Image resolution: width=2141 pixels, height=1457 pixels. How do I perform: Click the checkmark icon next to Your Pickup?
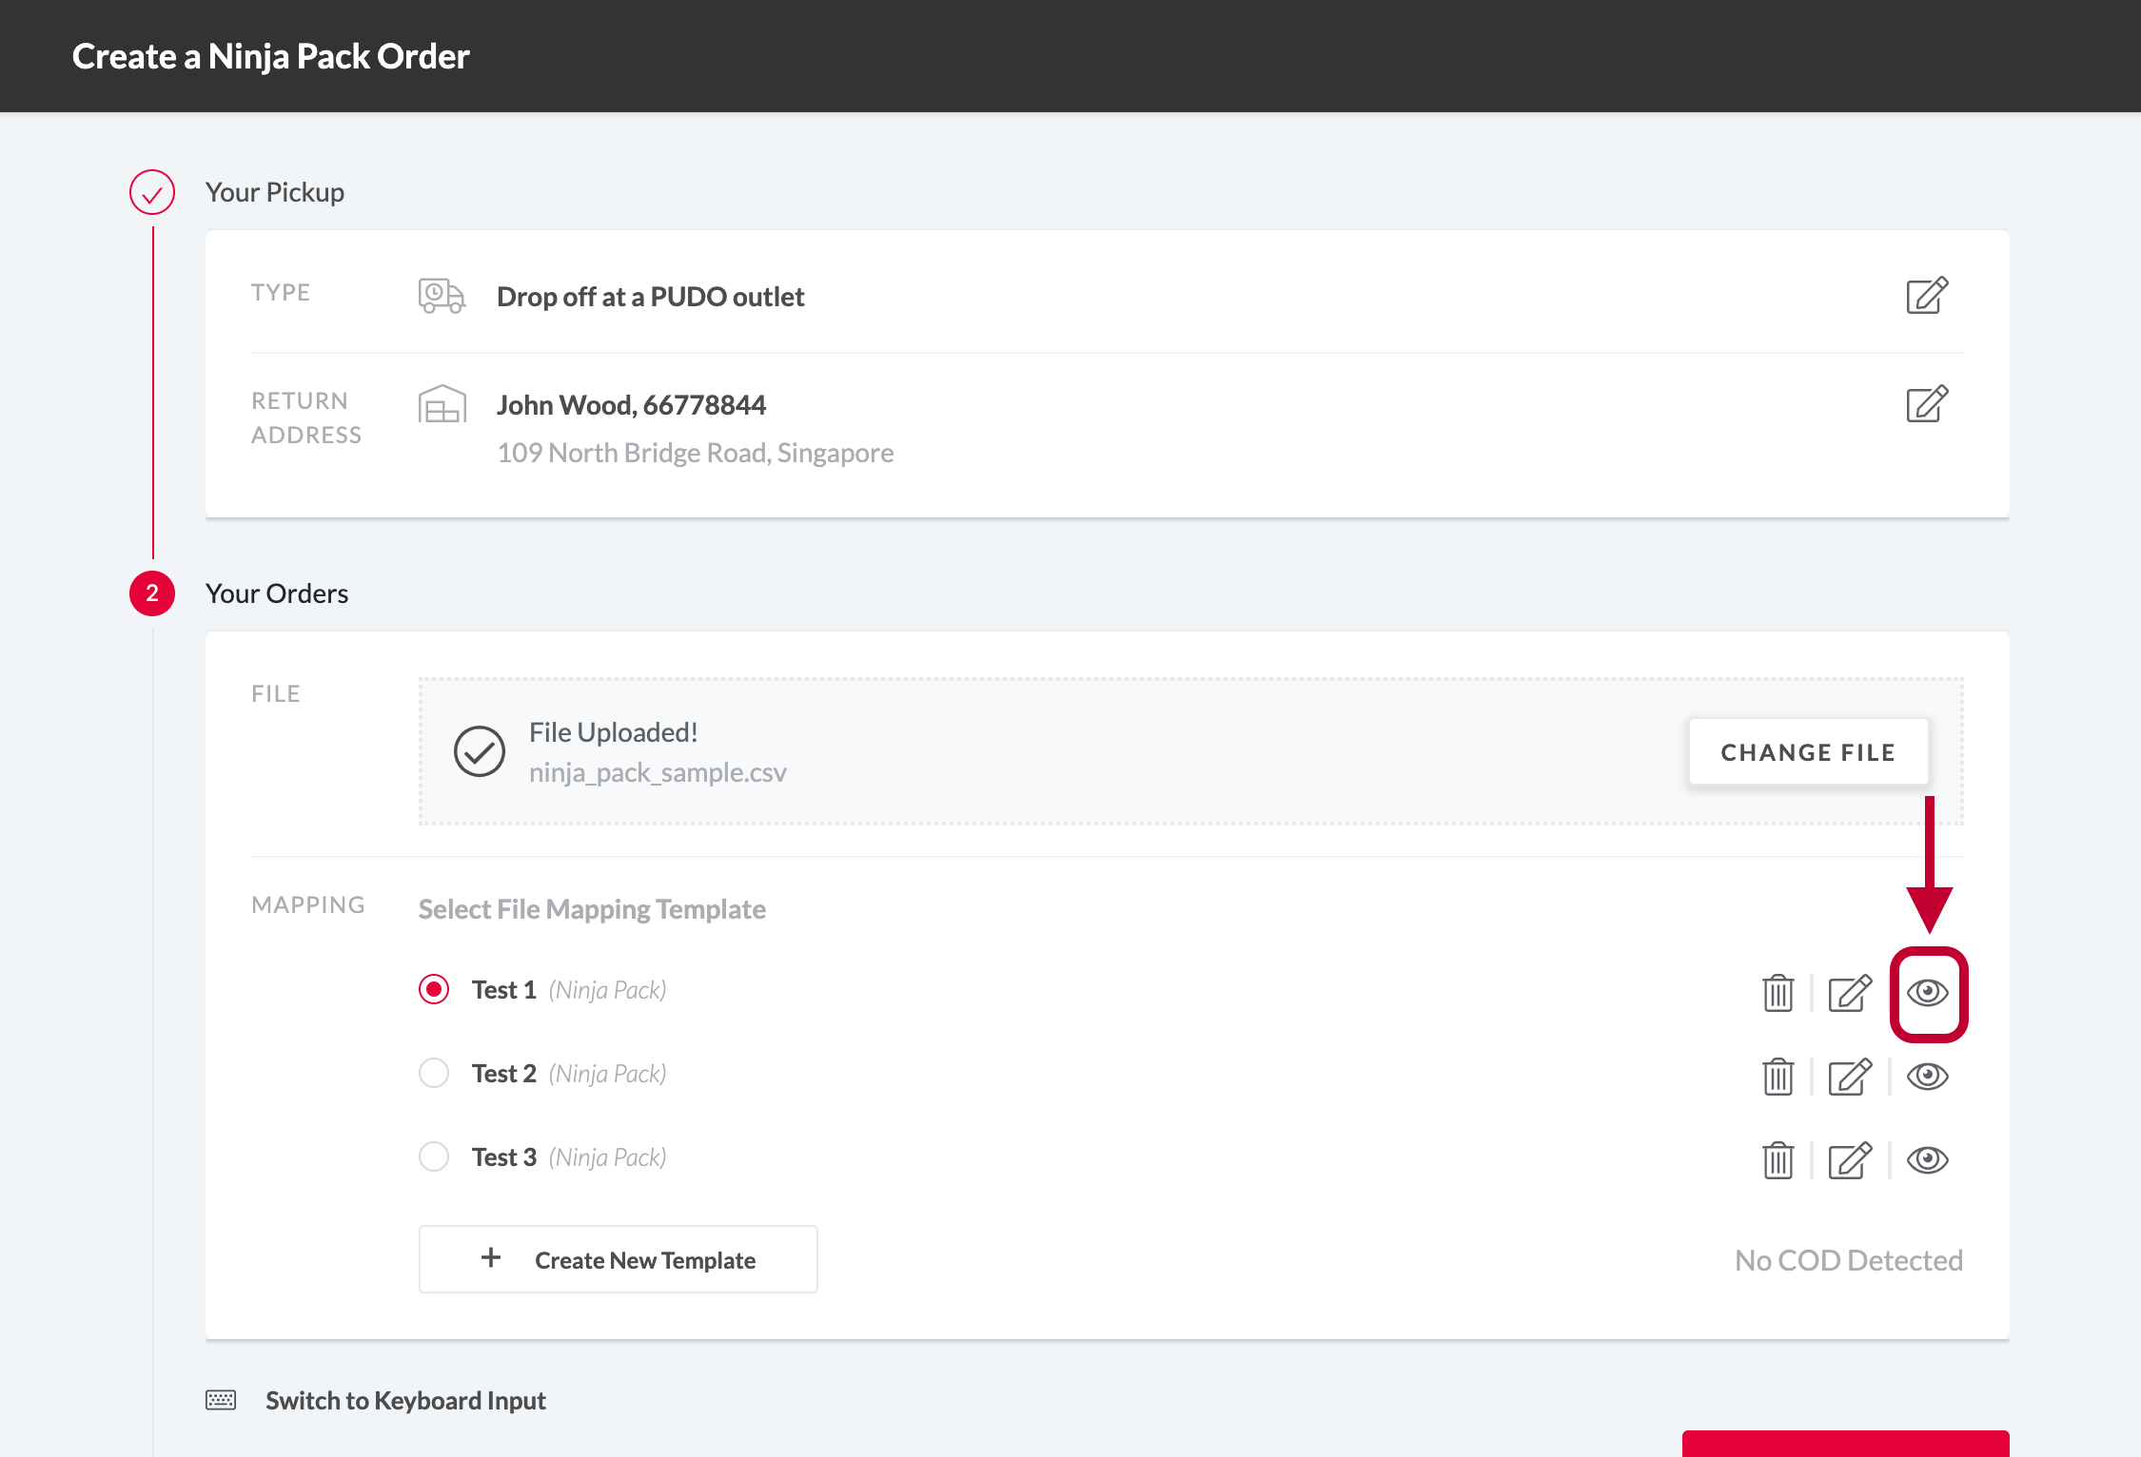(153, 192)
